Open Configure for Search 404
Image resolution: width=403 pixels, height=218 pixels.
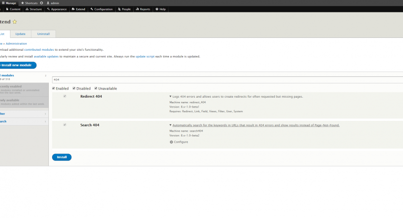pos(181,142)
